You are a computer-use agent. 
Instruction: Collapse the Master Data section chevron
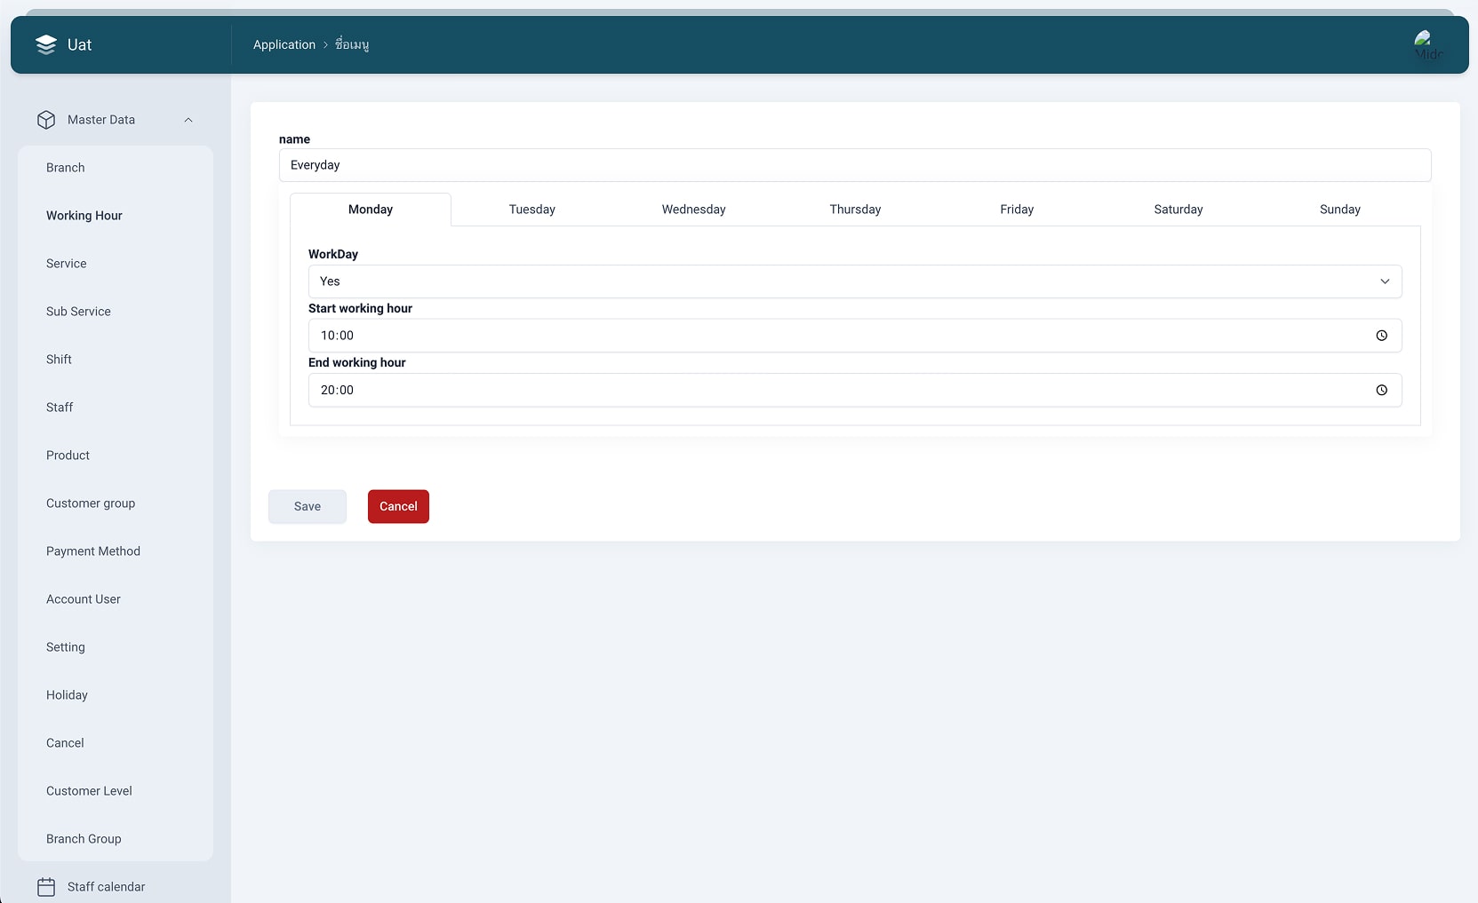[x=188, y=120]
